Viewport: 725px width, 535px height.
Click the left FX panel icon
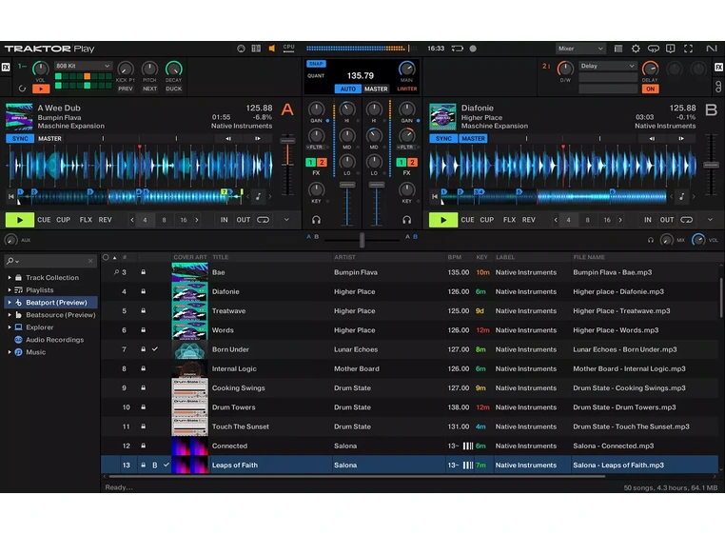tap(6, 67)
